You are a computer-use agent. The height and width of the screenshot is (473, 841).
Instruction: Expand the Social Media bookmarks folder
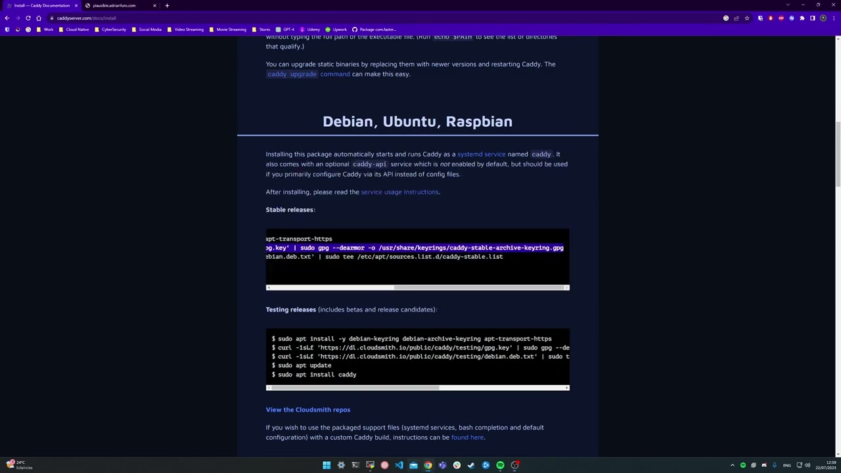click(147, 30)
